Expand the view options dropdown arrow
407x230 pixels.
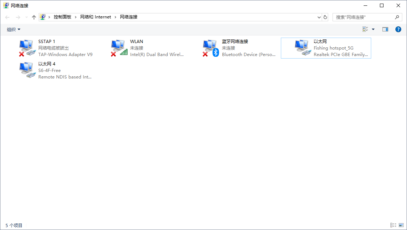coord(373,29)
